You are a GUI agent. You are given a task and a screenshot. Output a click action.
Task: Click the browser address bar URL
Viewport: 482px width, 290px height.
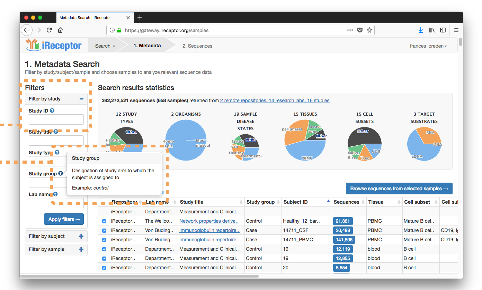tap(167, 30)
